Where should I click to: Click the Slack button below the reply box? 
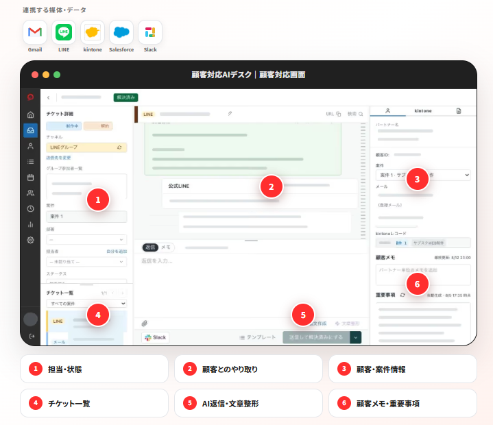pos(156,337)
